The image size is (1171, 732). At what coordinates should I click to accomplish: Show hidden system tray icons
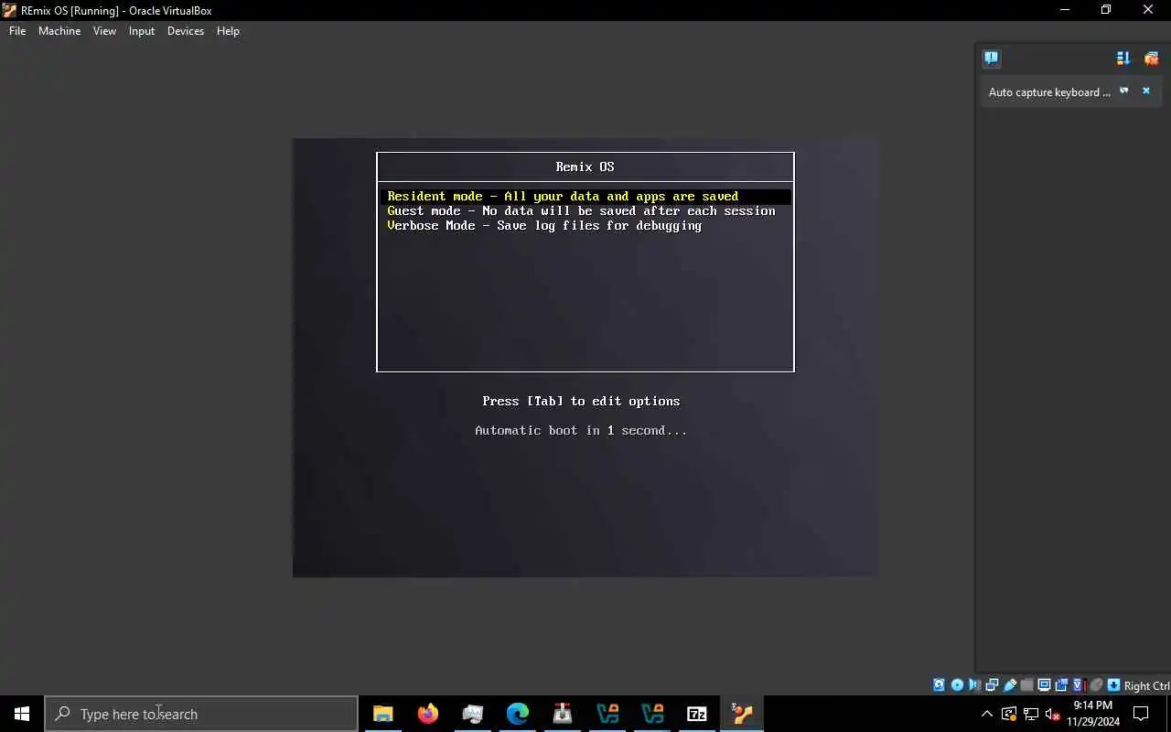click(986, 714)
